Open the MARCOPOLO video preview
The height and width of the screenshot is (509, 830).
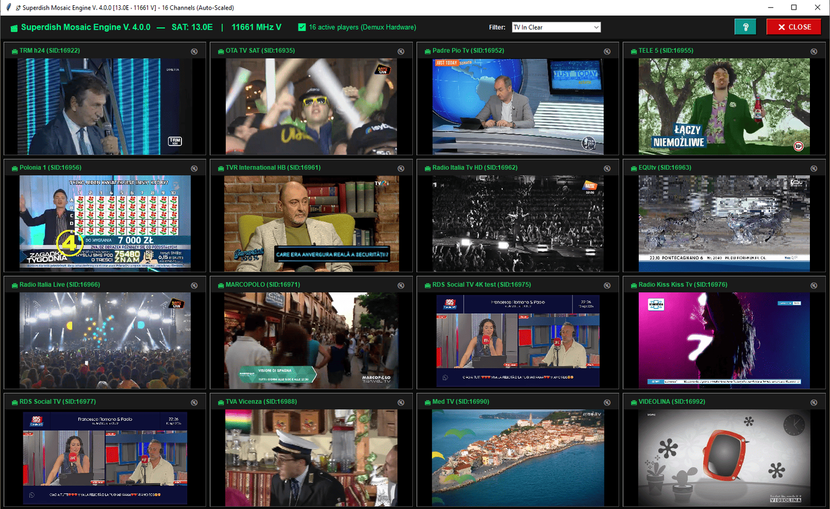[x=311, y=340]
